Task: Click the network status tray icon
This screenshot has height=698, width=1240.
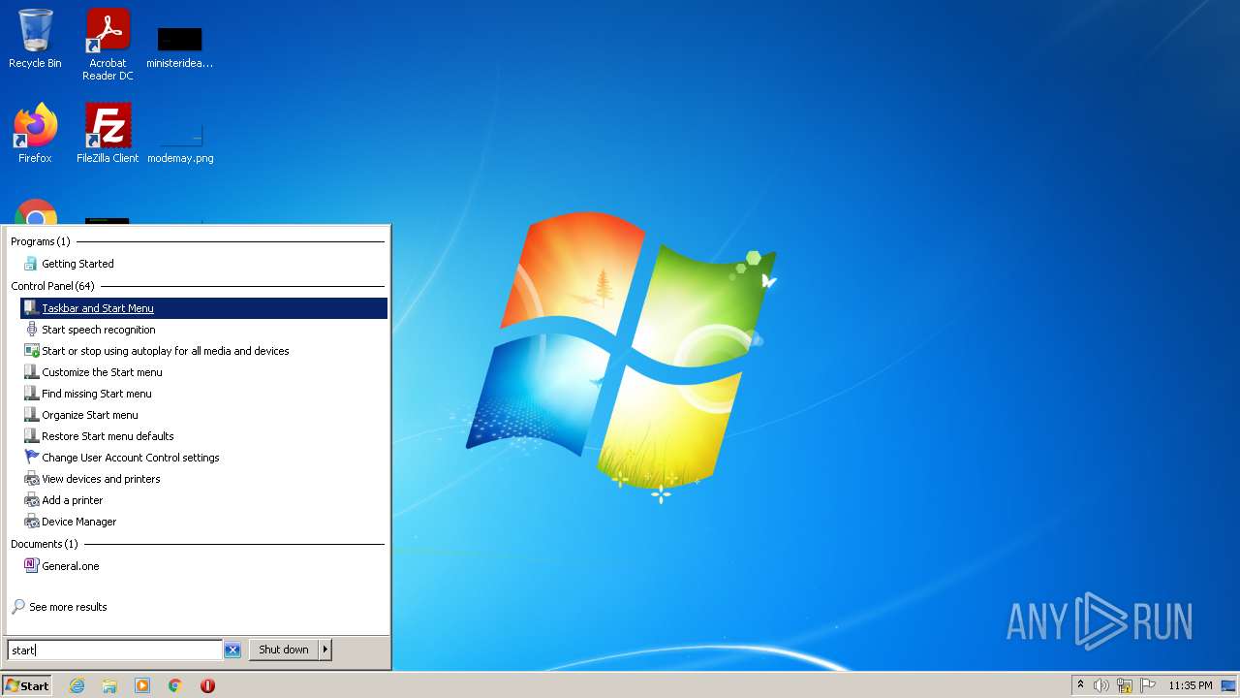Action: [x=1125, y=685]
